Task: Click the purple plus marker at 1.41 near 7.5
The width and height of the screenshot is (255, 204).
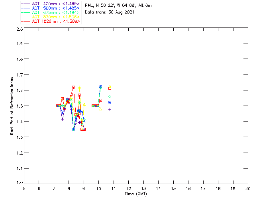Action: pos(62,120)
